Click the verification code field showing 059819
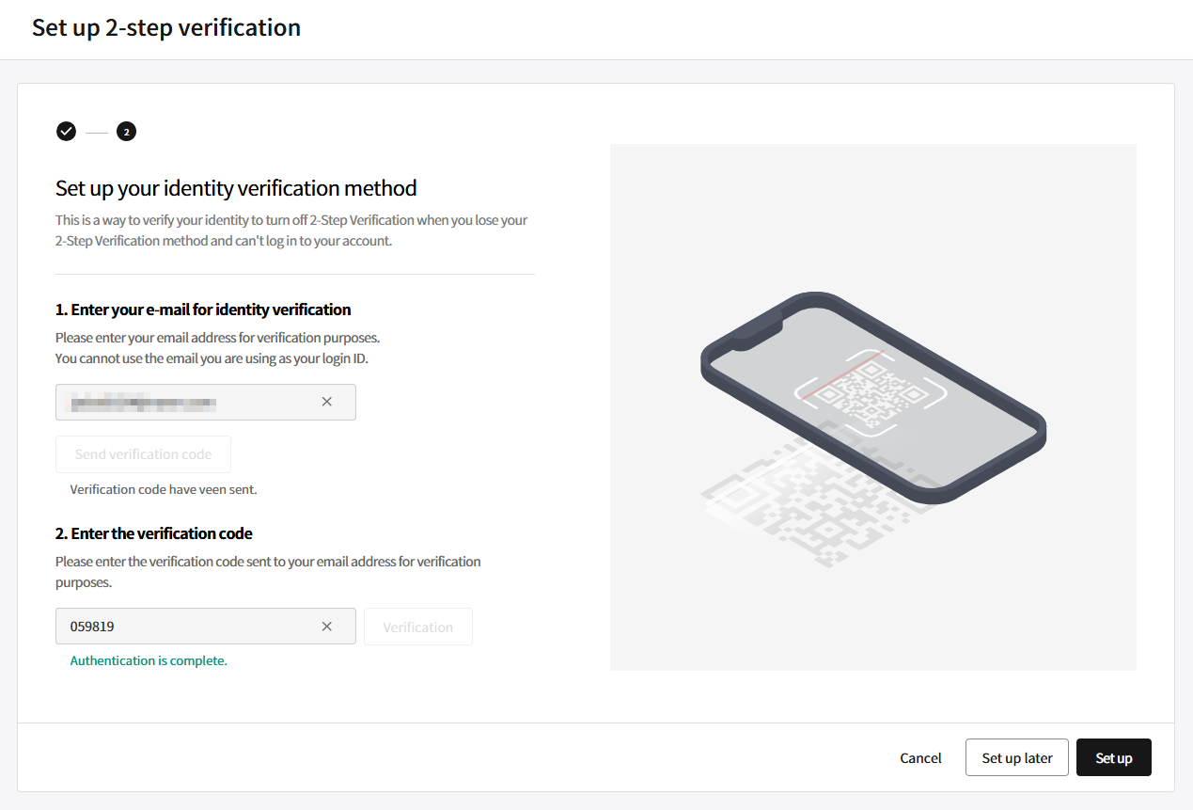Screen dimensions: 1193x810 coord(206,627)
